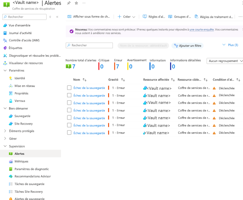This screenshot has height=200, width=243.
Task: Open the first Échec de la sauvegarde alert link
Action: (x=89, y=88)
